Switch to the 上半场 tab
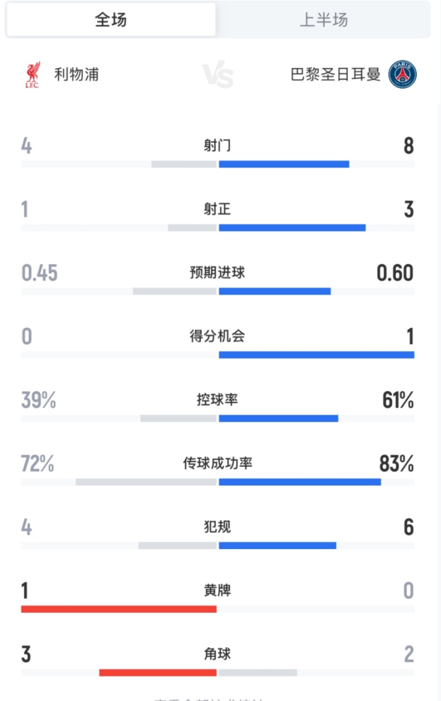This screenshot has width=441, height=701. coord(323,20)
